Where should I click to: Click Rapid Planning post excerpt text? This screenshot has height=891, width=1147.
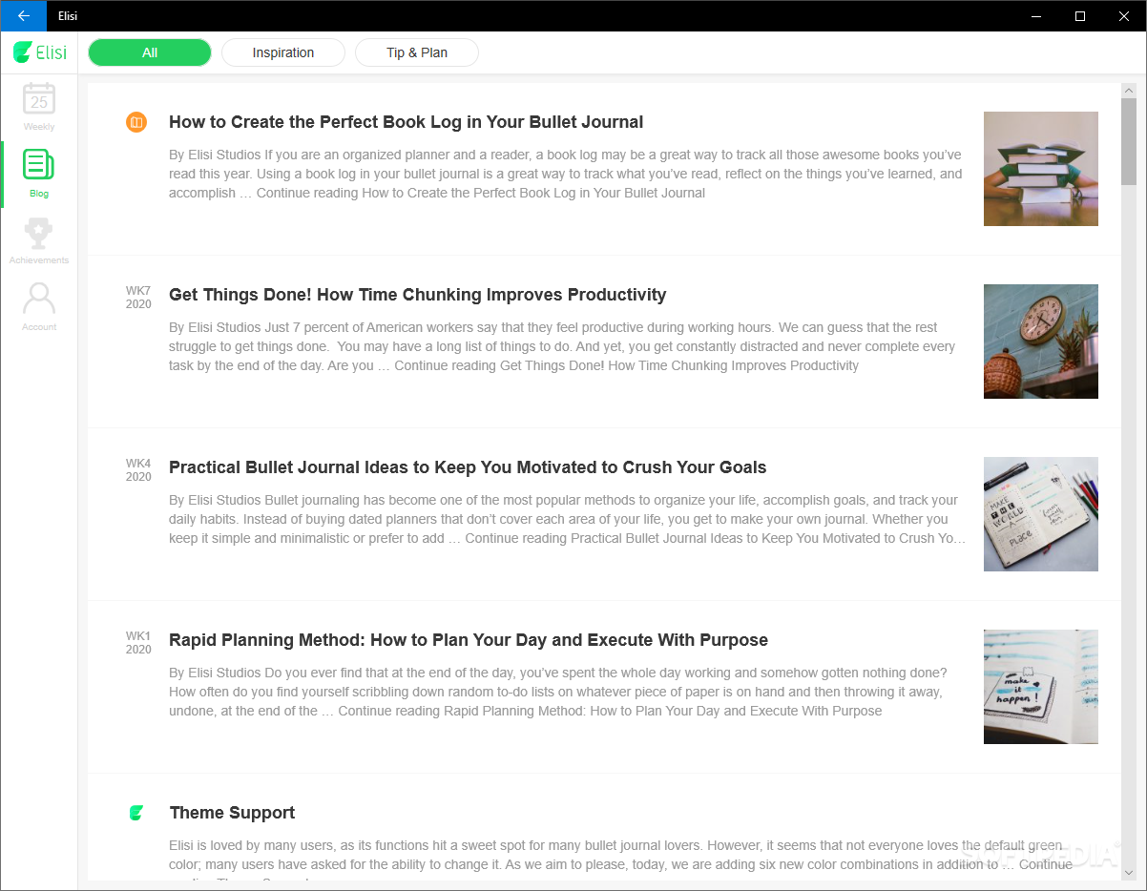coord(558,692)
